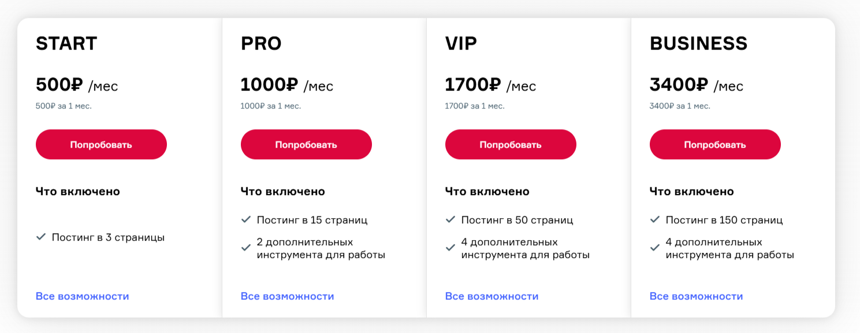Click checkmark next to 2 дополнительных инструмента
Viewport: 860px width, 333px height.
(246, 248)
